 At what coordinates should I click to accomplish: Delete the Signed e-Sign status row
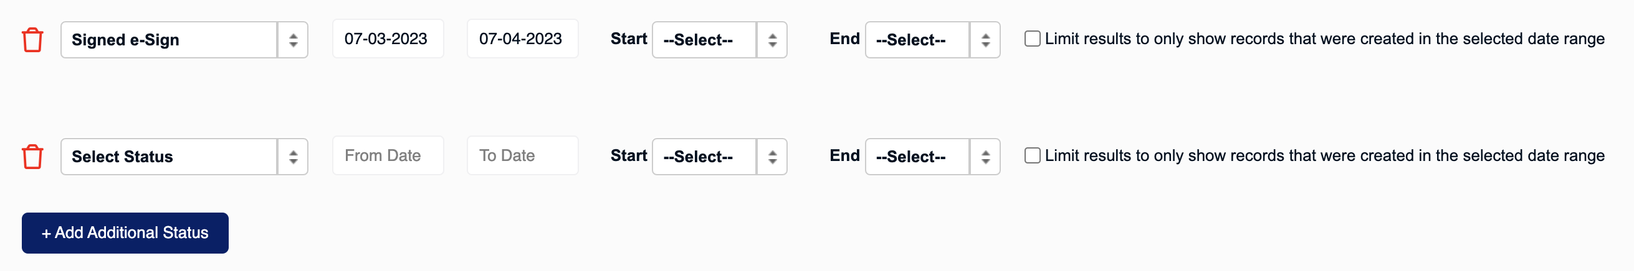[x=32, y=40]
